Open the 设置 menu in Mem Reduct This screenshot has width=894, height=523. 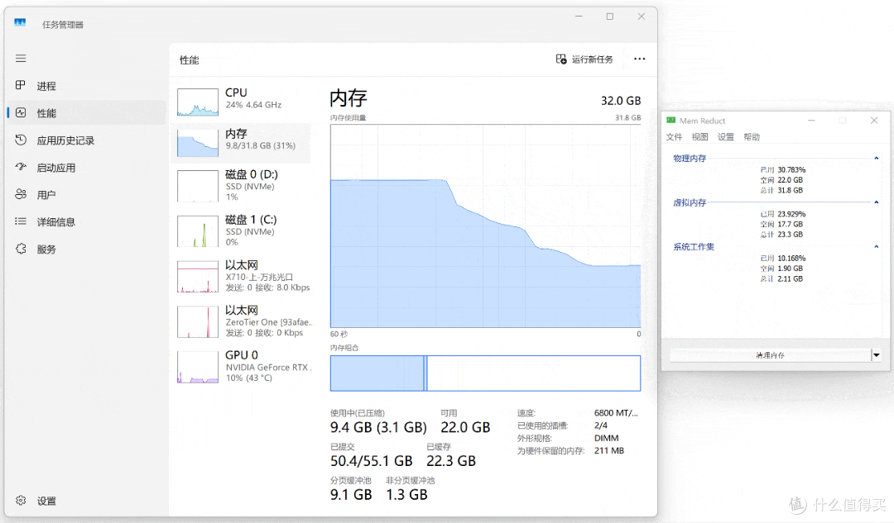726,136
